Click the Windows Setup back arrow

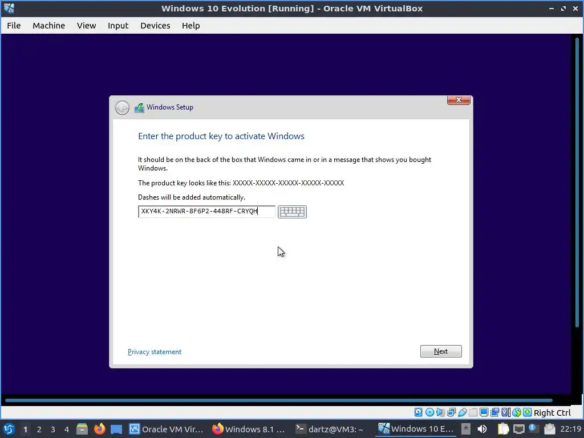point(122,108)
